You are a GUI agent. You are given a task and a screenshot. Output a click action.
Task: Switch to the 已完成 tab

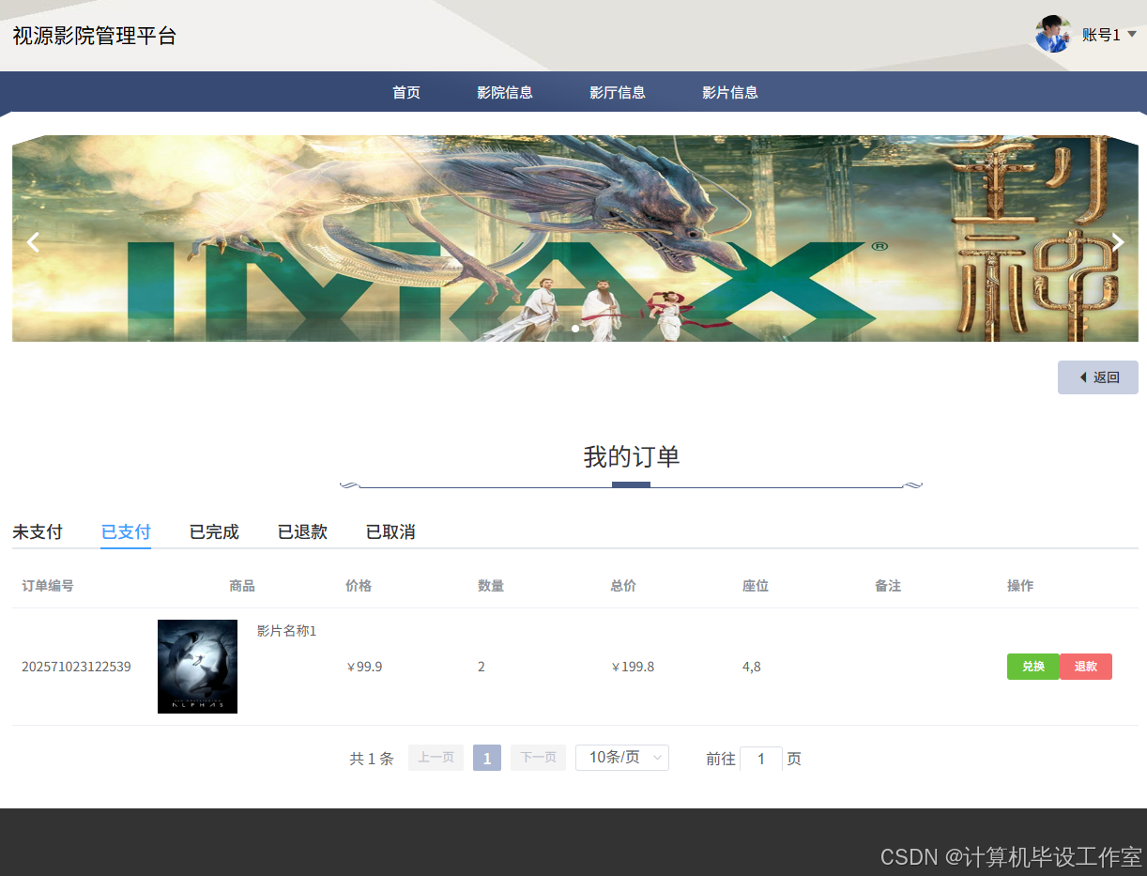[214, 532]
